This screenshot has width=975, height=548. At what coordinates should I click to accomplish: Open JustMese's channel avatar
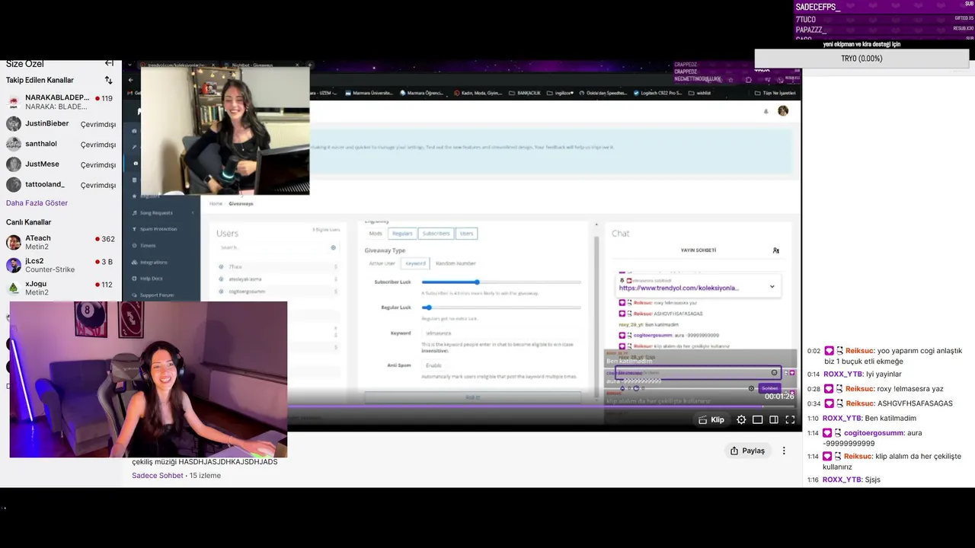(14, 164)
